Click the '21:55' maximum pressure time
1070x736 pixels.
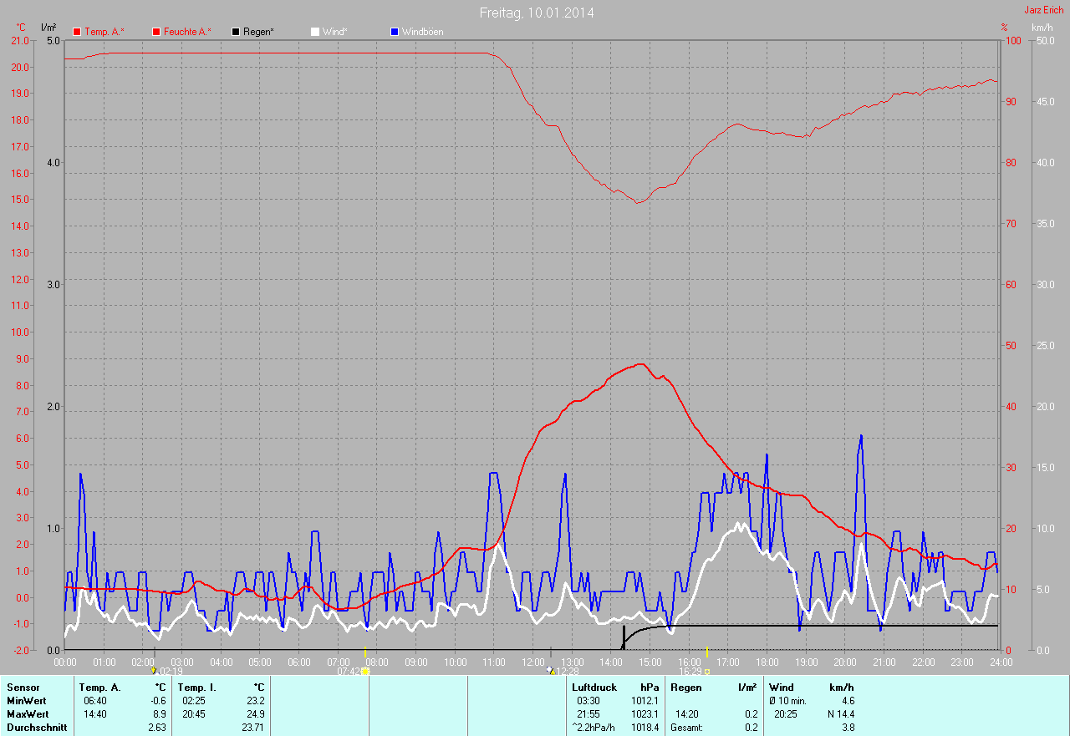tap(588, 714)
